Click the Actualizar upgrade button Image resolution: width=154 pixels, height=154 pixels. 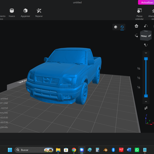(146, 2)
